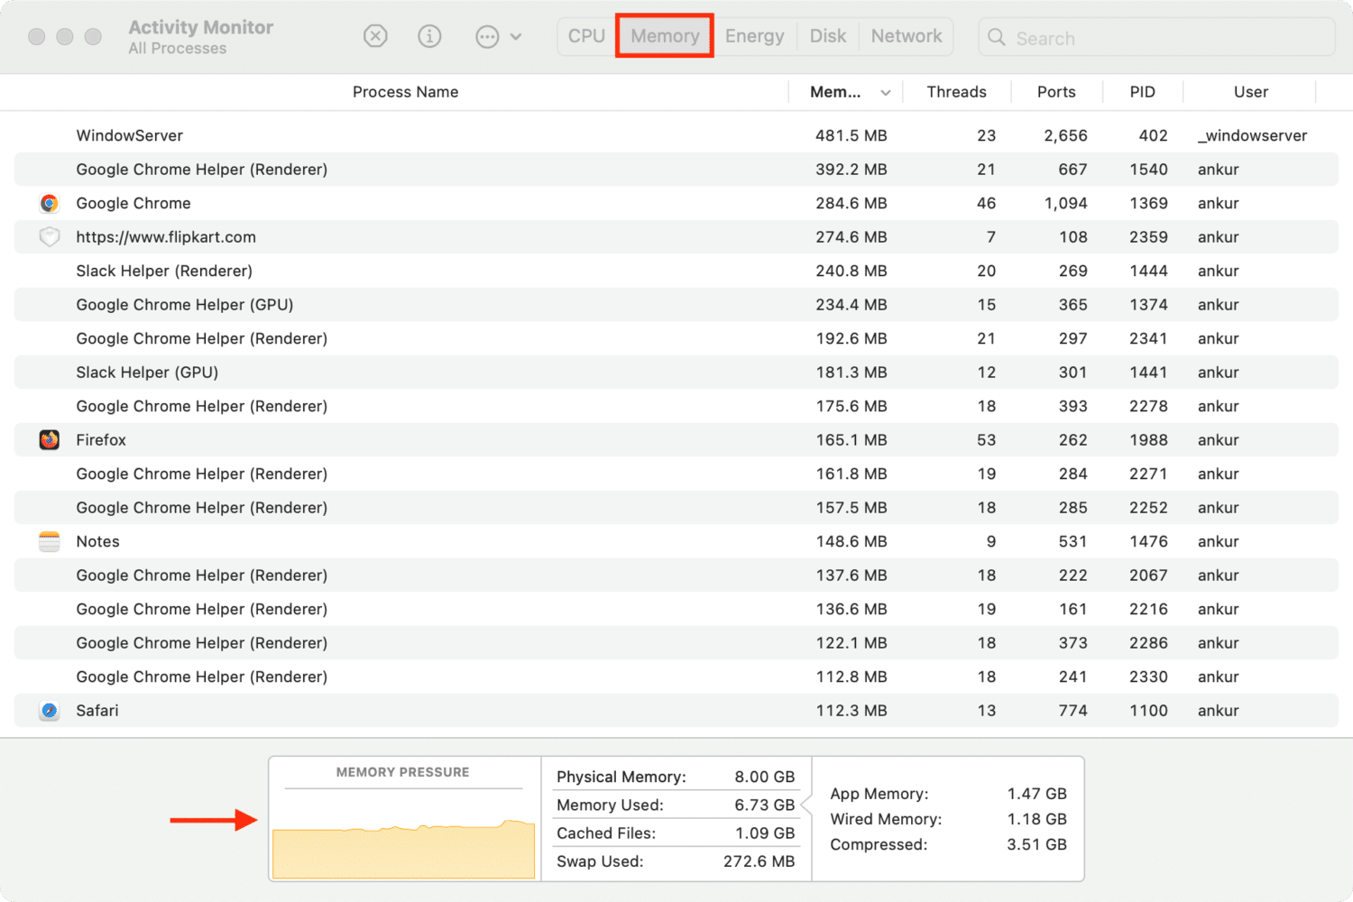Sort processes by PID column

pos(1142,92)
